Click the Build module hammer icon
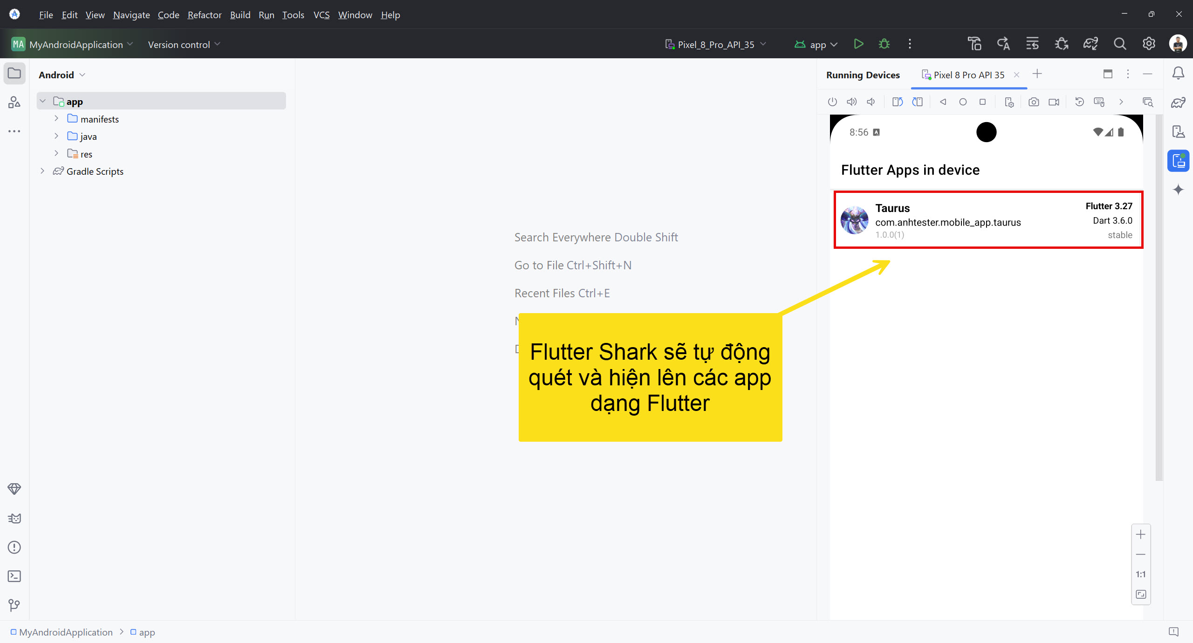 pos(974,44)
